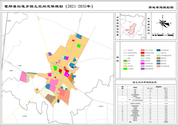Click the bright green park square in north
This screenshot has height=126, width=178.
(79, 46)
